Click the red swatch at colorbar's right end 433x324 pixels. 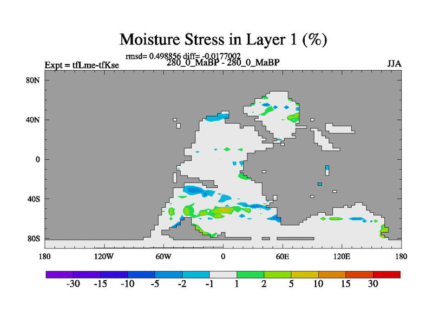(386, 274)
